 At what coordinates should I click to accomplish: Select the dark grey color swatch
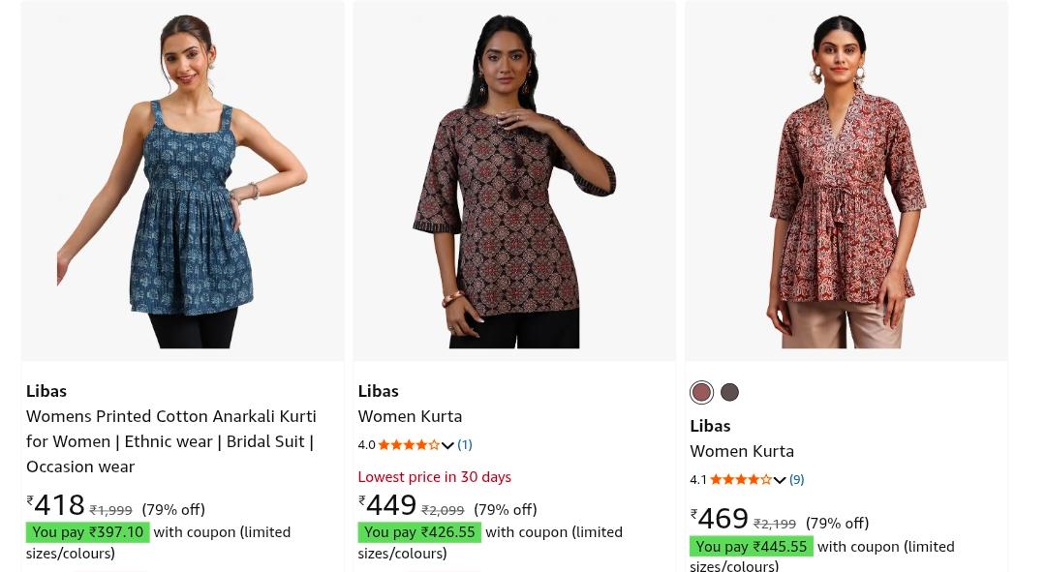730,392
